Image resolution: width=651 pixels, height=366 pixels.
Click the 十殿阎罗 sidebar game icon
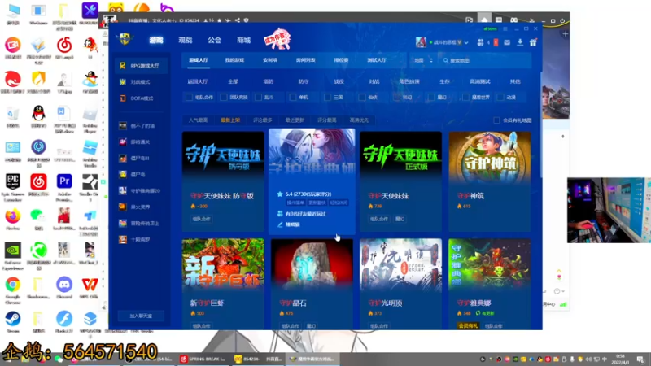pyautogui.click(x=123, y=239)
